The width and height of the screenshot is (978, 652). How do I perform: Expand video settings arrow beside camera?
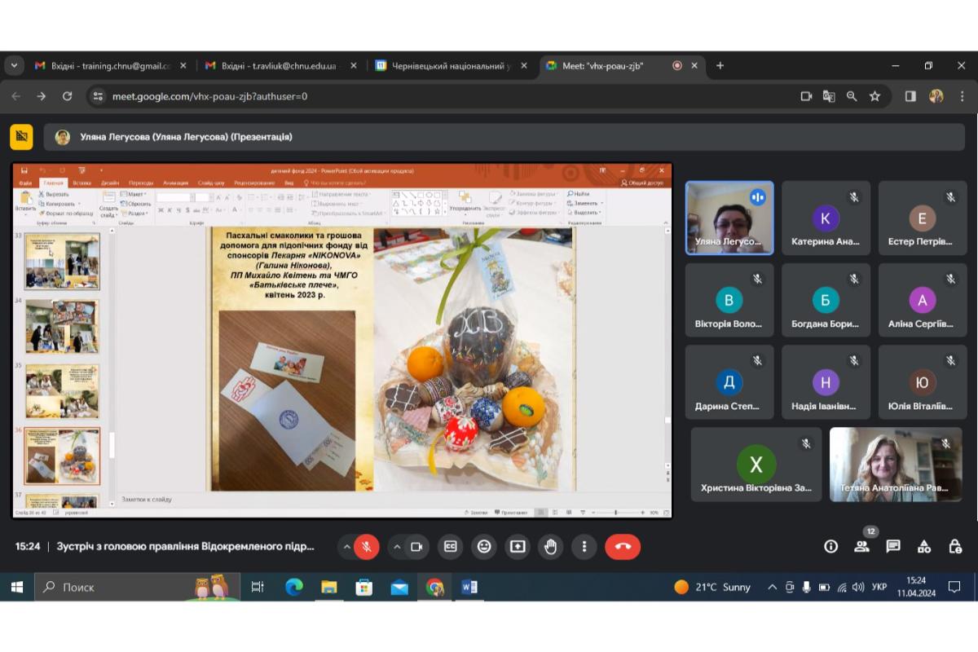point(396,546)
